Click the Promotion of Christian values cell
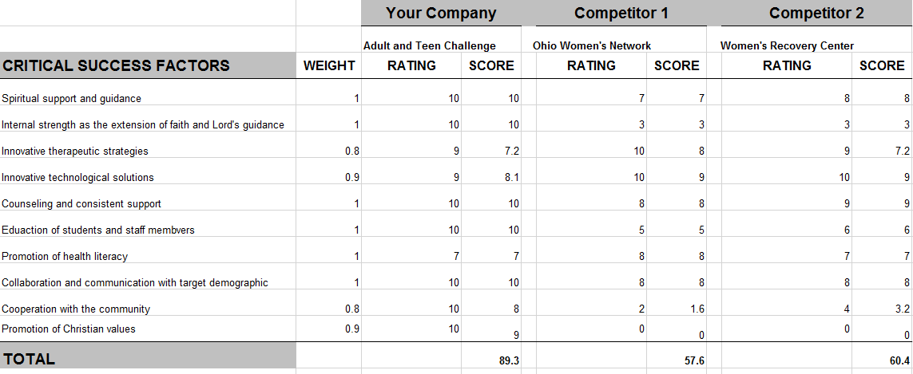Screen dimensions: 913x374 coord(69,329)
